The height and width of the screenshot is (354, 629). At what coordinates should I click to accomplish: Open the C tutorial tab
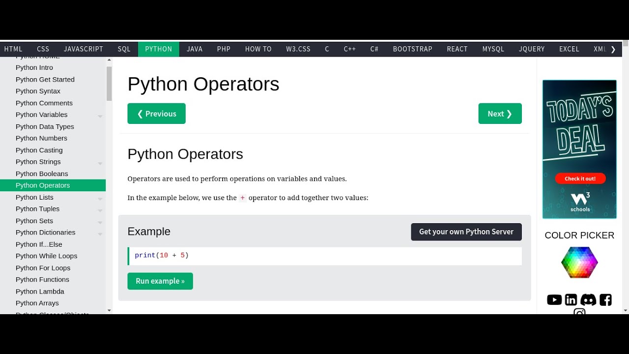[327, 49]
